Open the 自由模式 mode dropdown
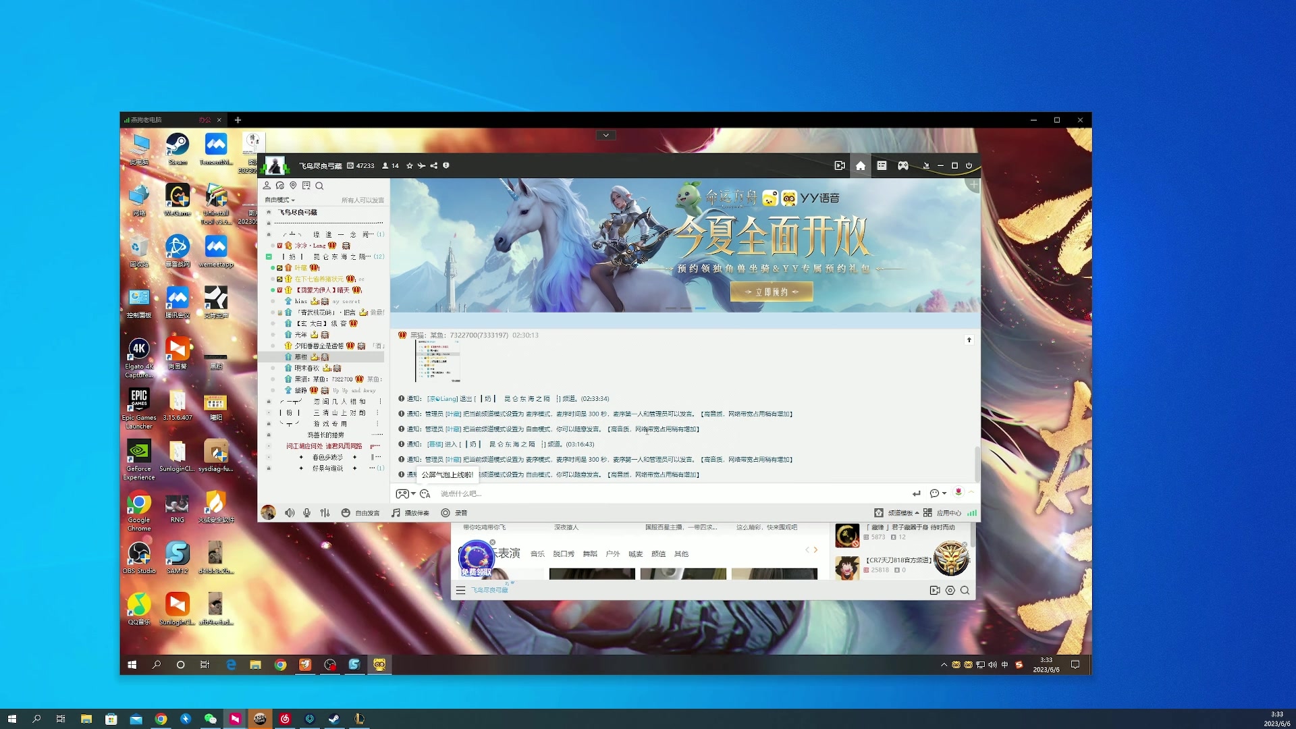The width and height of the screenshot is (1296, 729). 279,200
